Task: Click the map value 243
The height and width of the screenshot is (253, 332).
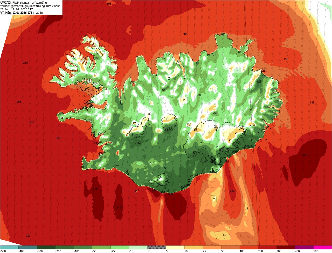Action: click(96, 143)
